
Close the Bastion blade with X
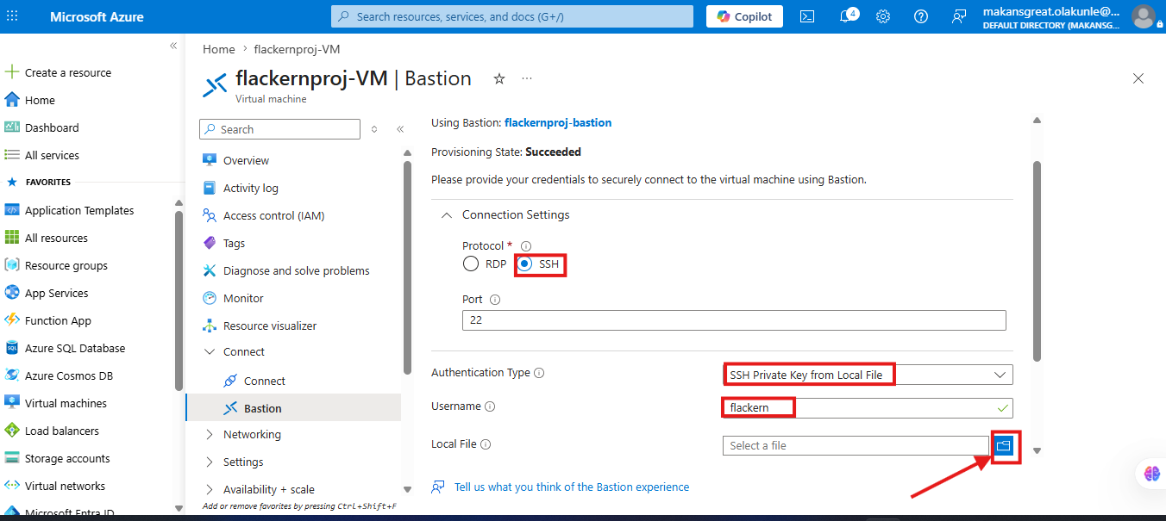click(x=1138, y=78)
